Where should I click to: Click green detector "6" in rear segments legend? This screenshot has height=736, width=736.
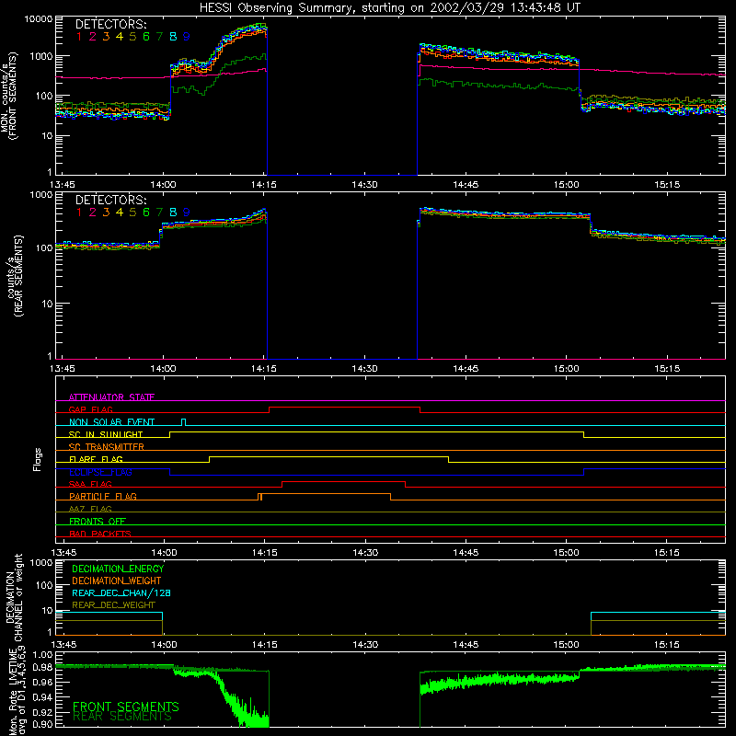click(x=146, y=213)
